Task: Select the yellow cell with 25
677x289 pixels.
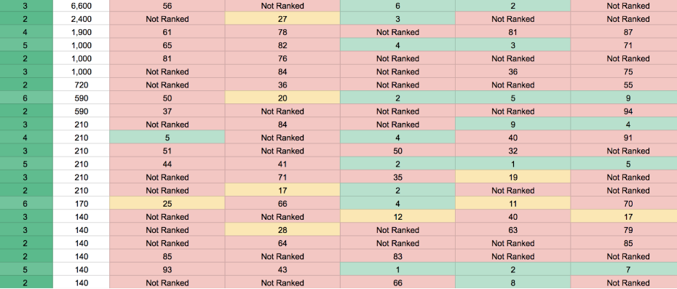Action: [x=167, y=204]
